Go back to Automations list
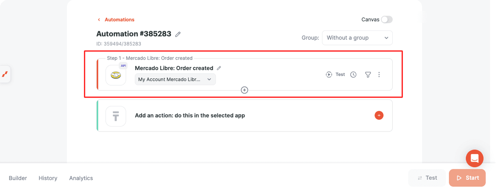The image size is (496, 190). 116,19
